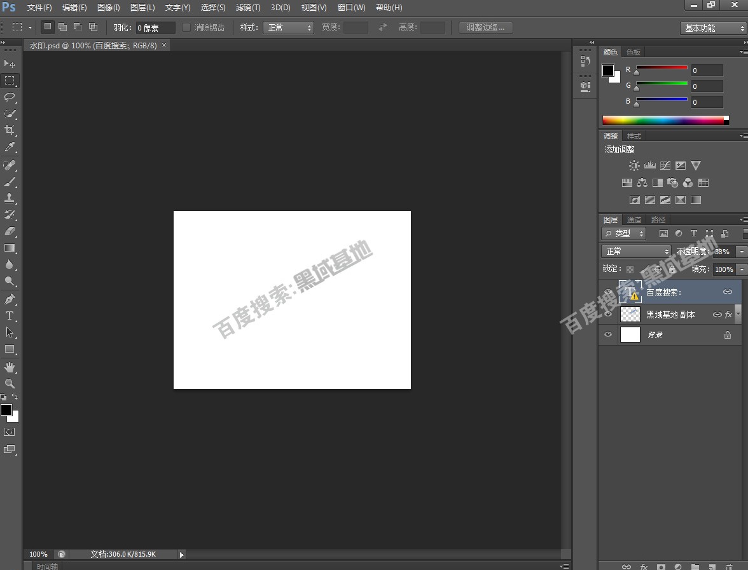Toggle lock position for layer

coord(658,269)
